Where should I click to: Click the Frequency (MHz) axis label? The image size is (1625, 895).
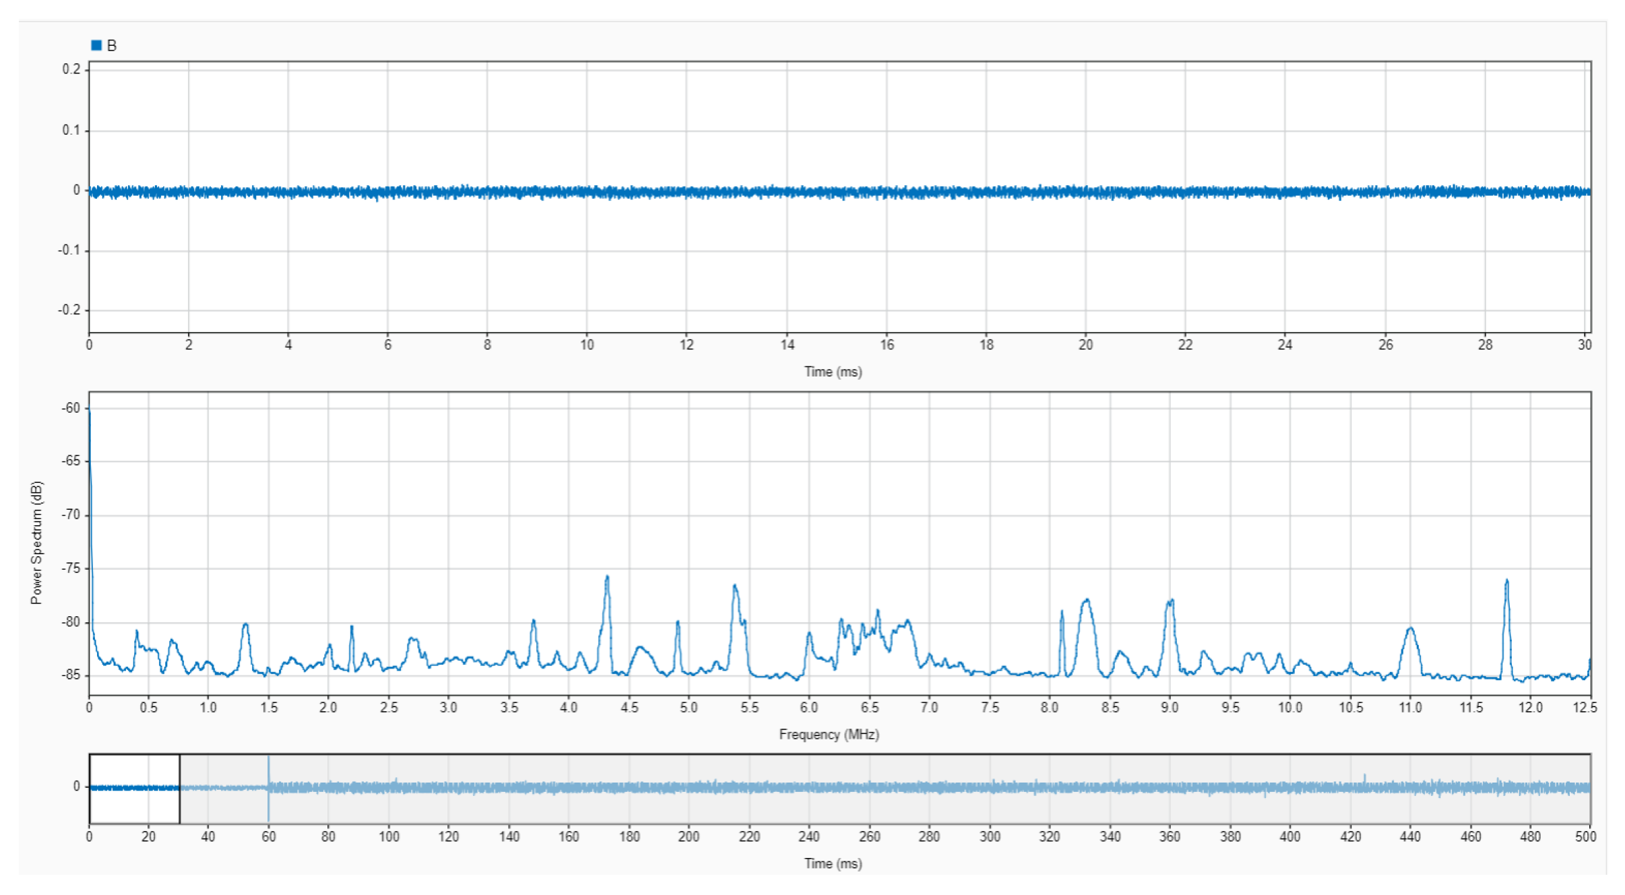829,734
